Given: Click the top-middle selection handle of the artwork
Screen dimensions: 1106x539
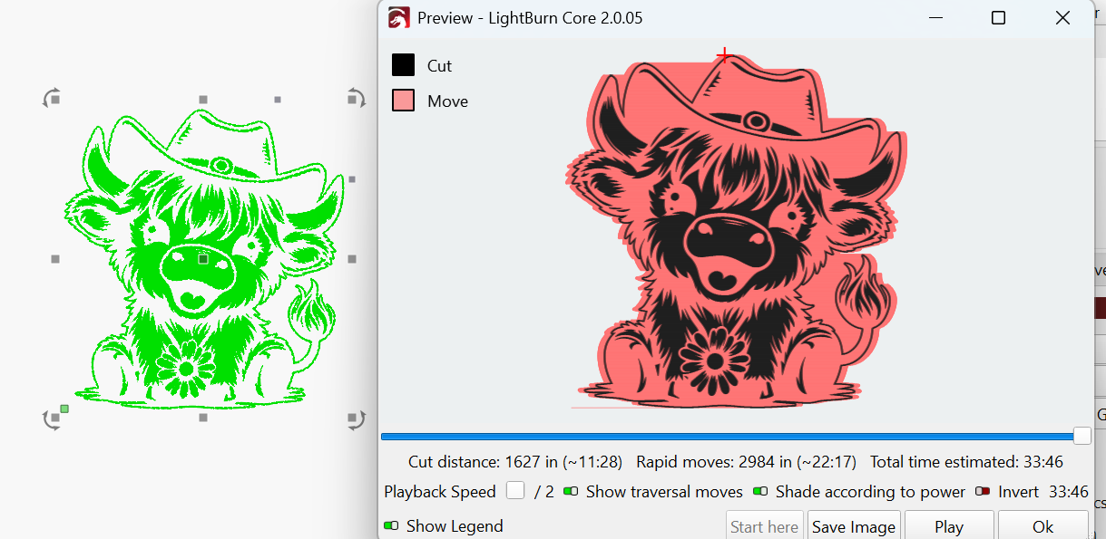Looking at the screenshot, I should [x=203, y=100].
